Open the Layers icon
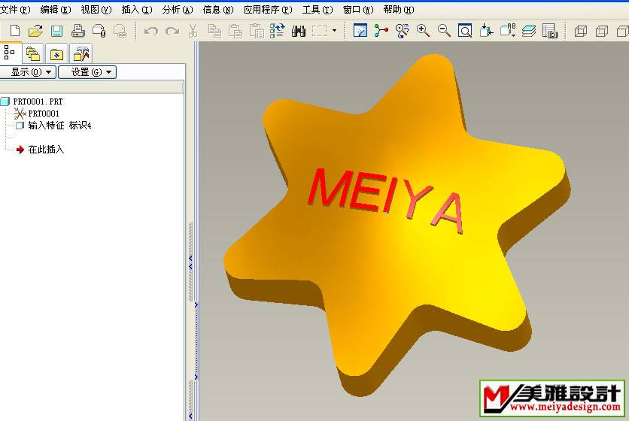This screenshot has width=629, height=421. pyautogui.click(x=529, y=31)
